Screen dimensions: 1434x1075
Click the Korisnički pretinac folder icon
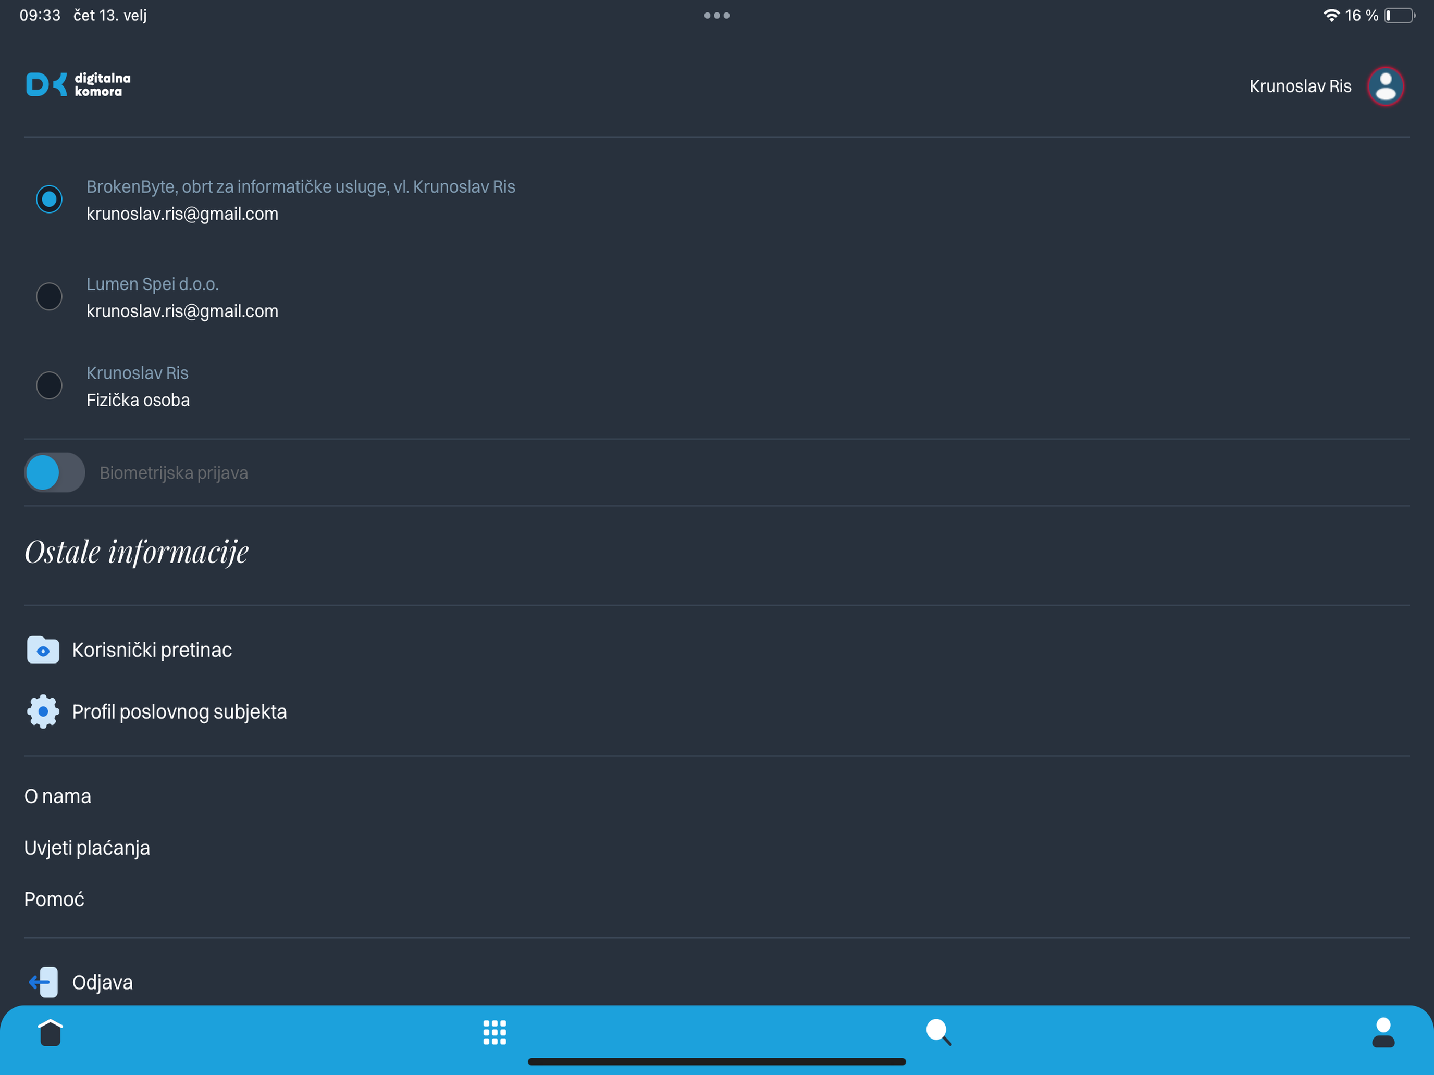click(43, 649)
